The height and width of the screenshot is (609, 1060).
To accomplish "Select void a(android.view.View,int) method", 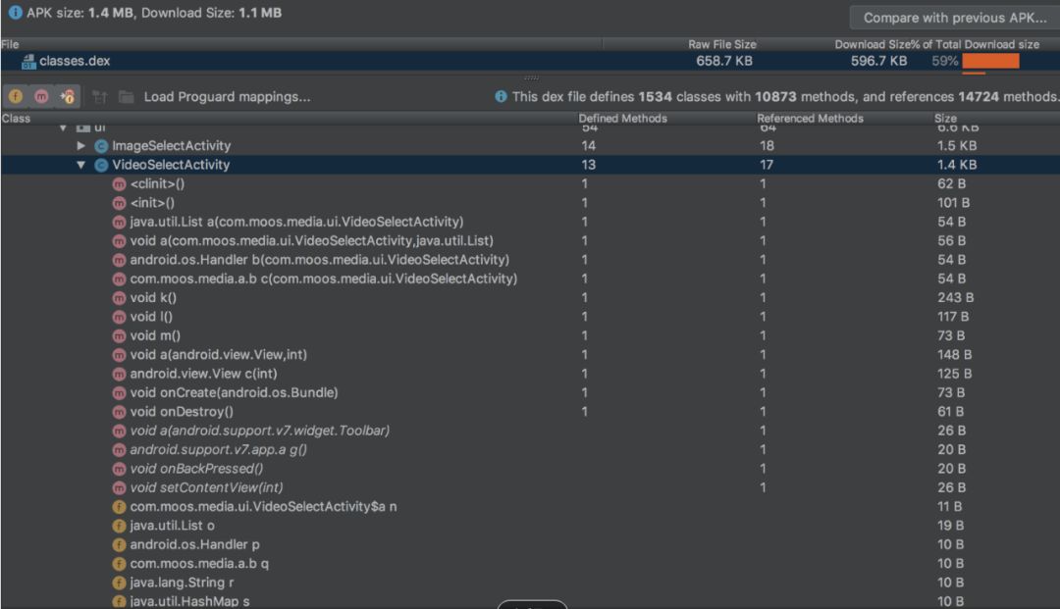I will click(x=530, y=354).
